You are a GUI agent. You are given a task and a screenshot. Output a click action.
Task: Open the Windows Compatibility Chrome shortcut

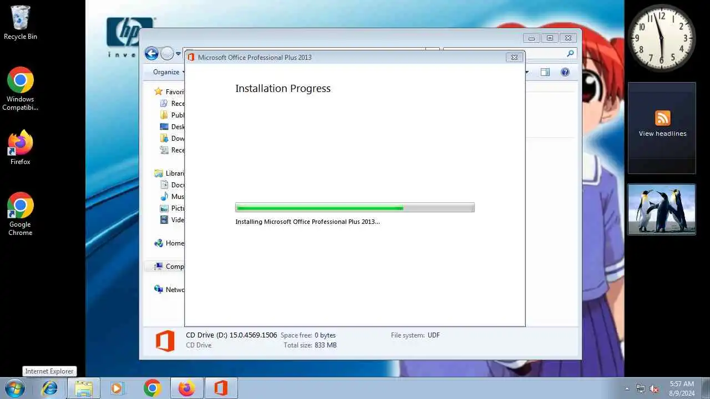pyautogui.click(x=21, y=89)
